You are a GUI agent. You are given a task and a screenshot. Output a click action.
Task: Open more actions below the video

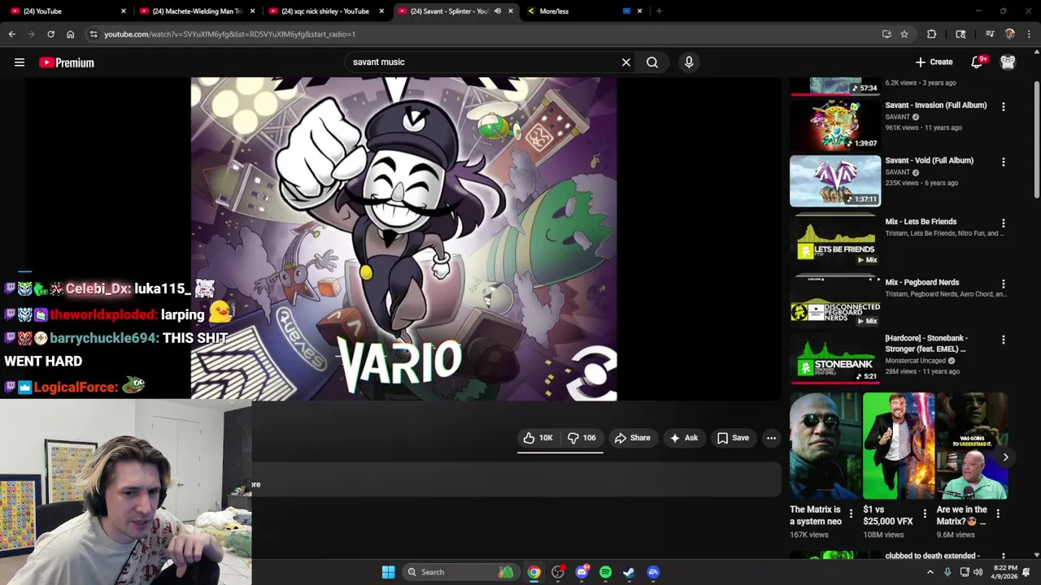771,438
